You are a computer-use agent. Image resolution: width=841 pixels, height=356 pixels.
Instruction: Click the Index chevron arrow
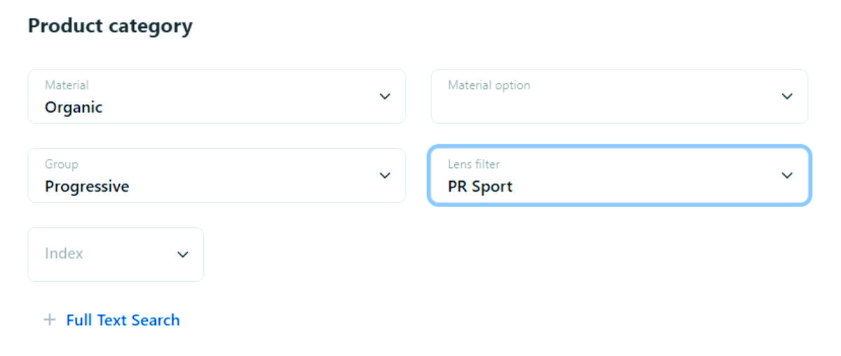(x=183, y=255)
